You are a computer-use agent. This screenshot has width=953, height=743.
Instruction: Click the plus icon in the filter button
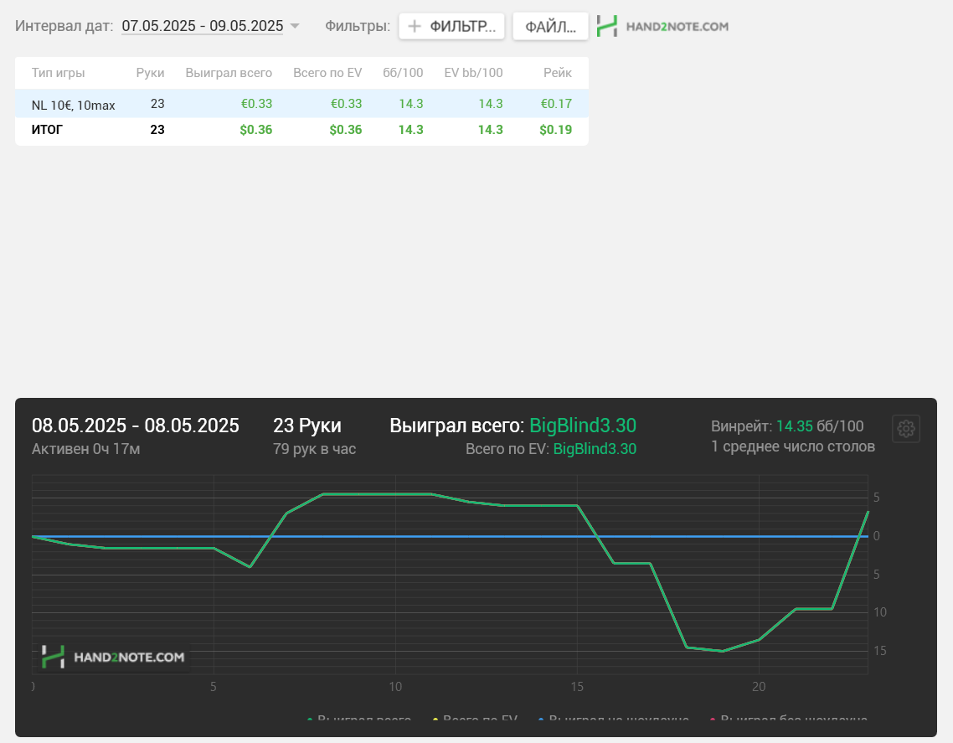tap(414, 26)
